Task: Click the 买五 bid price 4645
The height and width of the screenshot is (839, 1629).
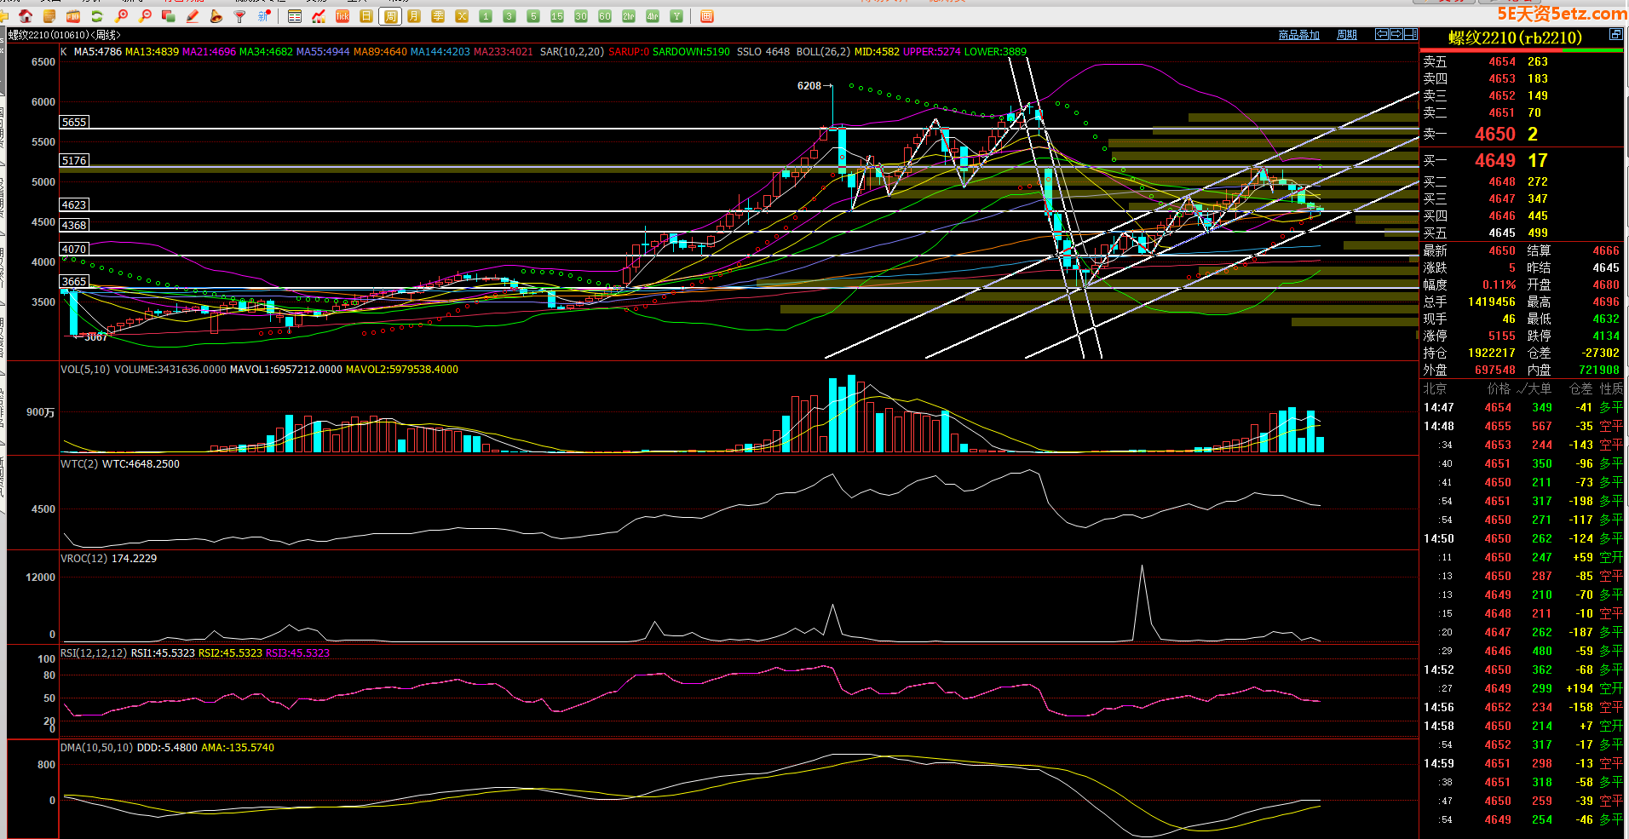Action: [1502, 233]
